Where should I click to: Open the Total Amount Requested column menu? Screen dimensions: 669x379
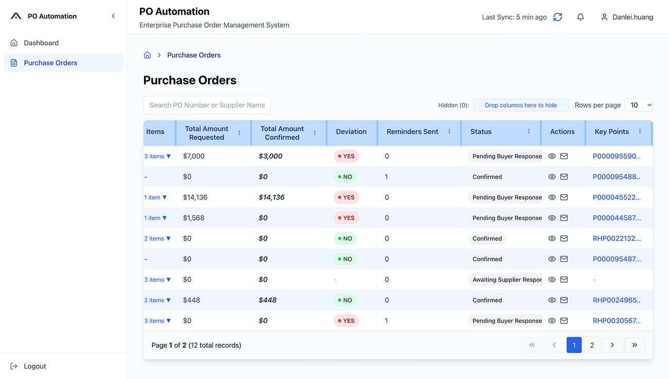click(x=239, y=132)
